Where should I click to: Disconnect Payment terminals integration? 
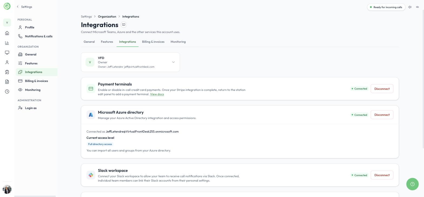pyautogui.click(x=382, y=89)
